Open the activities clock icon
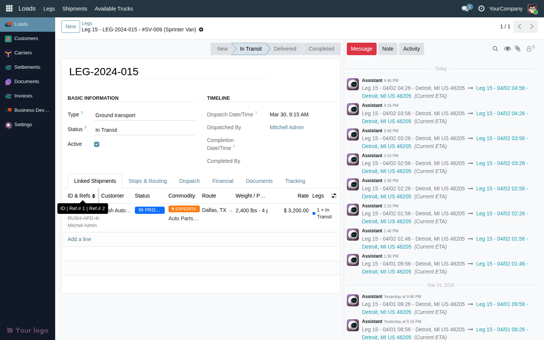This screenshot has width=544, height=340. point(481,8)
